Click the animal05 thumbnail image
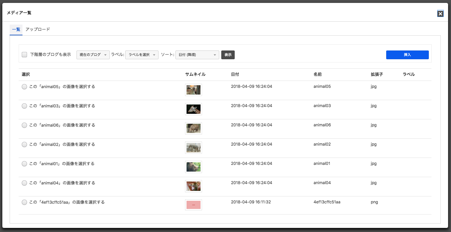This screenshot has width=451, height=232. pos(193,90)
